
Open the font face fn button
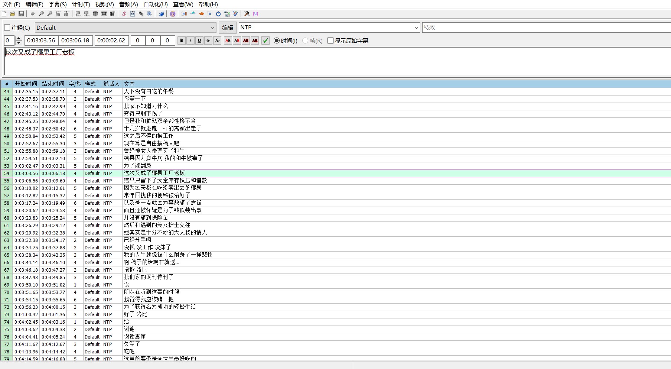[x=217, y=41]
